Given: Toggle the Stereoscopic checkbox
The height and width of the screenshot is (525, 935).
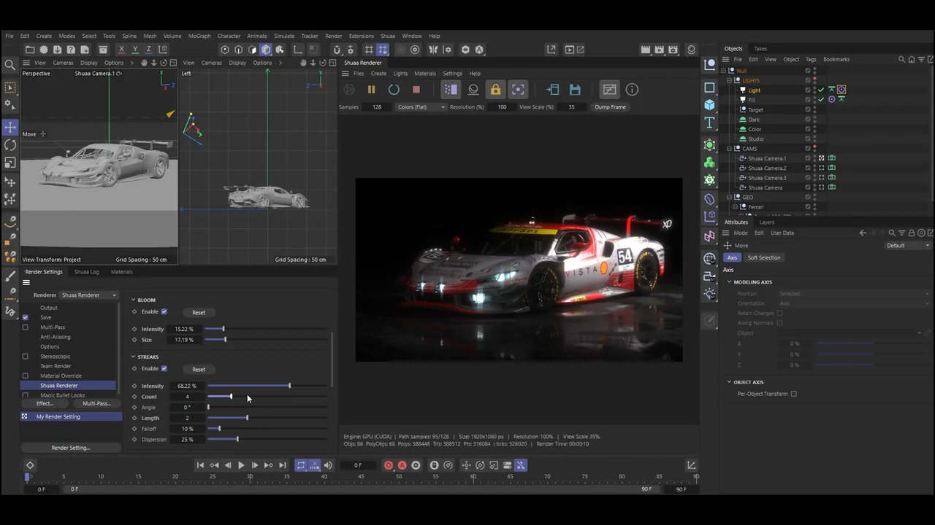Looking at the screenshot, I should click(x=26, y=357).
